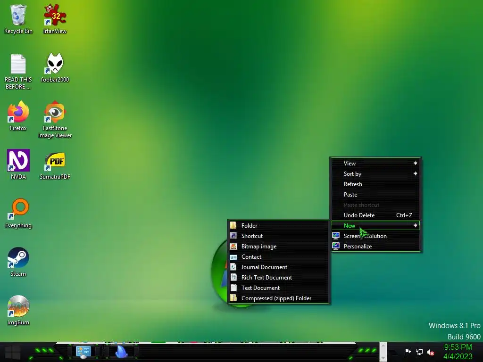
Task: Open the Start button on taskbar
Action: 12,352
